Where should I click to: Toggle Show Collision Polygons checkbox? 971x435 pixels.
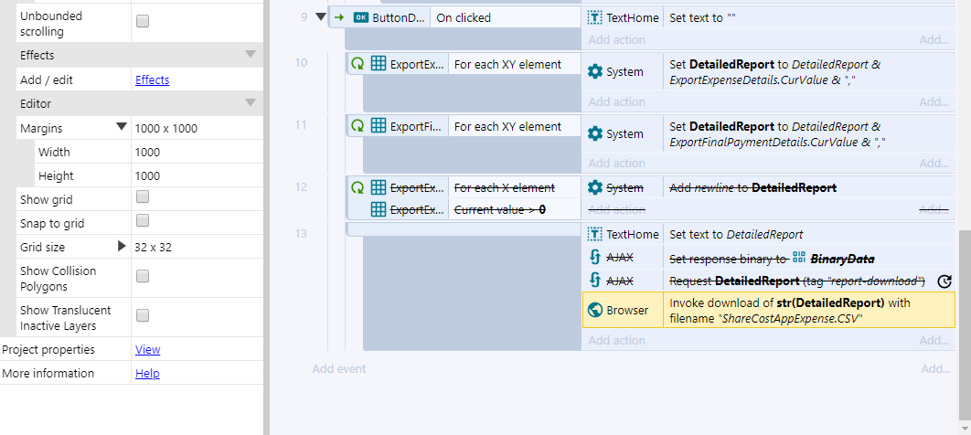click(x=143, y=277)
